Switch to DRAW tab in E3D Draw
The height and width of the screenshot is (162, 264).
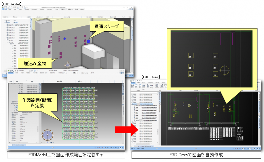[144, 83]
